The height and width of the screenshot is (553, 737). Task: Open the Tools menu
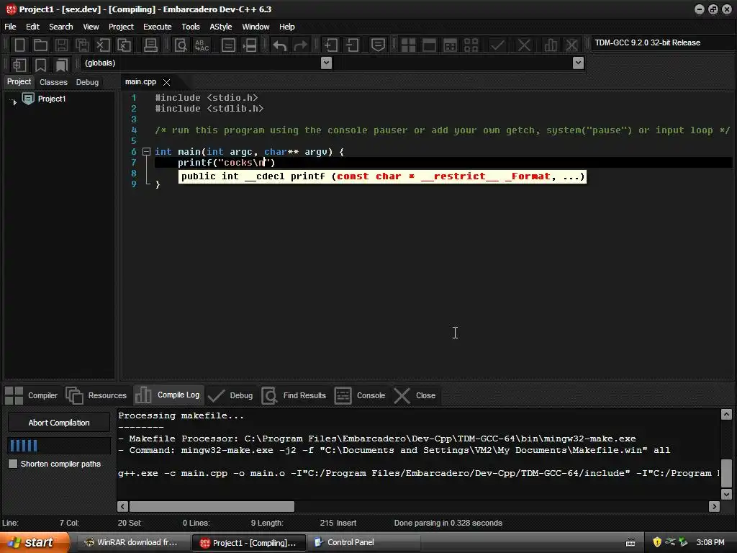click(190, 27)
